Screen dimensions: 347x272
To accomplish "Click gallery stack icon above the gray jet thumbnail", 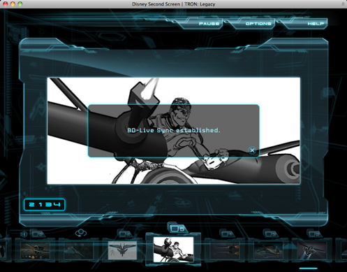I will click(x=124, y=234).
